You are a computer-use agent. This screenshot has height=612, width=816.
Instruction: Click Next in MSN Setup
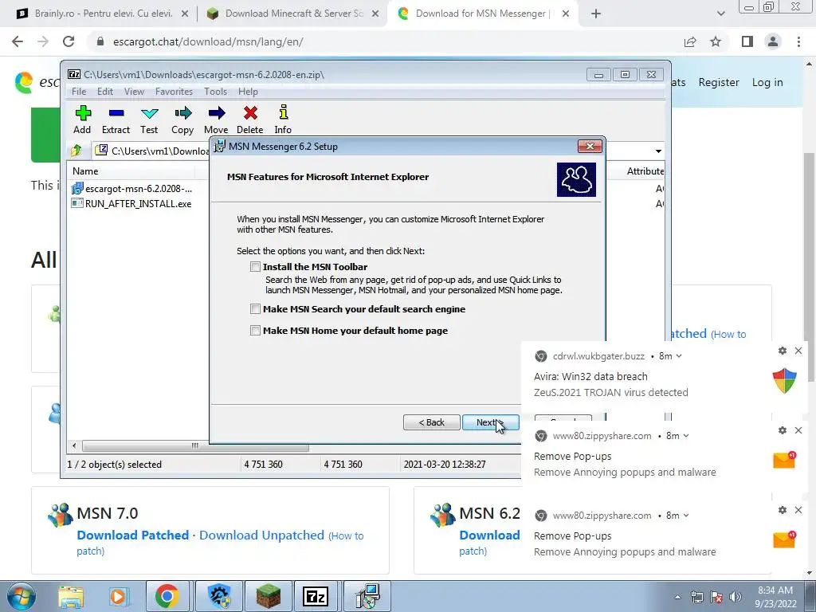(x=490, y=422)
